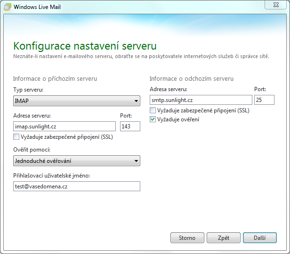Image resolution: width=290 pixels, height=254 pixels.
Task: Click the Přihlašovací uživatelské jméno label
Action: pyautogui.click(x=51, y=176)
